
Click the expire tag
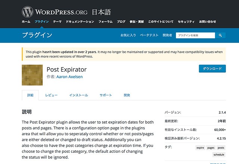(200, 148)
